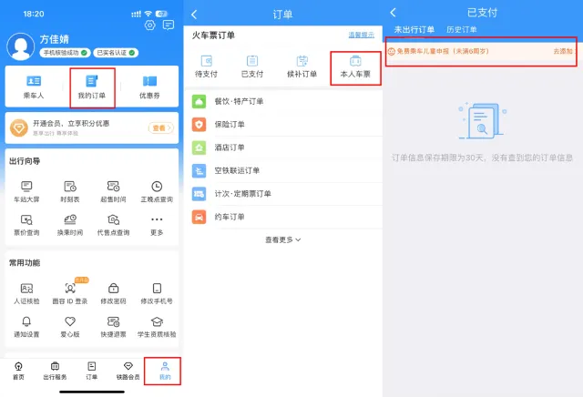The width and height of the screenshot is (583, 397).
Task: Switch to 出行服务 tab
Action: coord(55,371)
